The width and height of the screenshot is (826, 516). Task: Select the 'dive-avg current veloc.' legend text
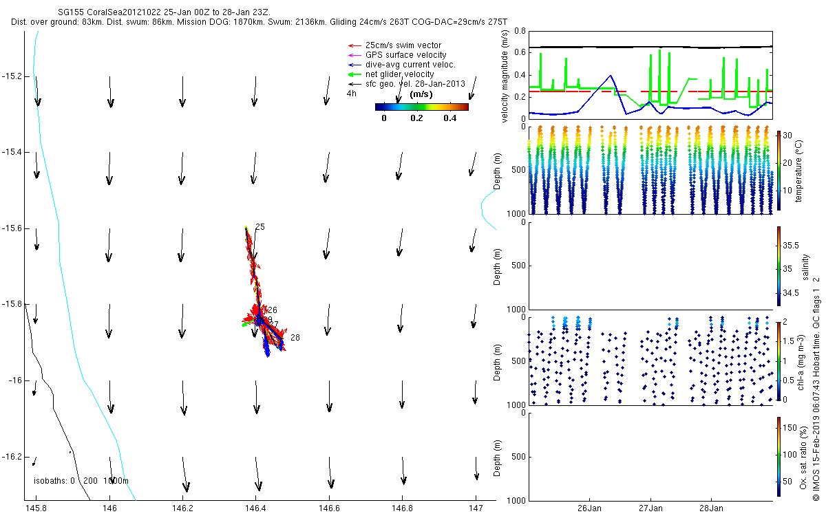click(x=410, y=64)
